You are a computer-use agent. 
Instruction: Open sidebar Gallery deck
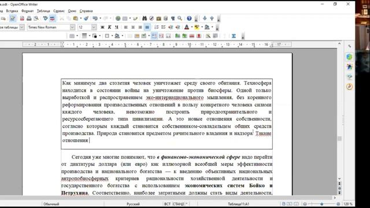(349, 77)
